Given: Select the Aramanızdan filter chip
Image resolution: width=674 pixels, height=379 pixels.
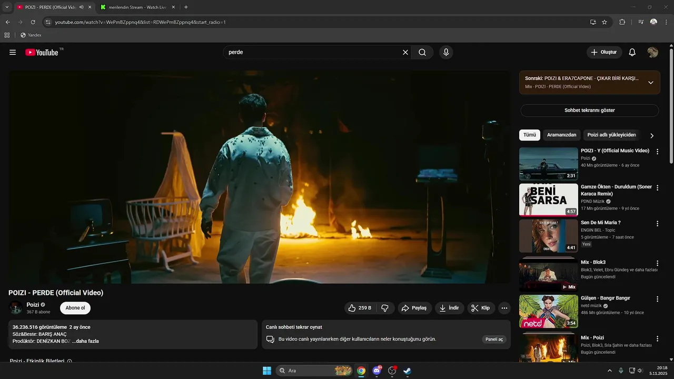Looking at the screenshot, I should pyautogui.click(x=562, y=135).
